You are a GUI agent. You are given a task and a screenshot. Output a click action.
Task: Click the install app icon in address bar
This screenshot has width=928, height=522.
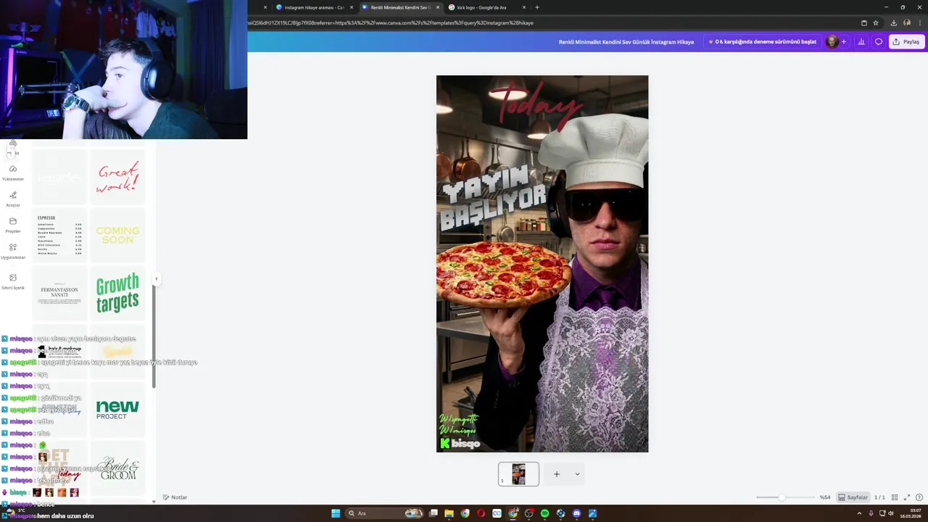click(x=863, y=22)
